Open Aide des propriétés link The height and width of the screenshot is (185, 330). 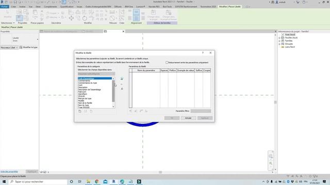(9, 172)
